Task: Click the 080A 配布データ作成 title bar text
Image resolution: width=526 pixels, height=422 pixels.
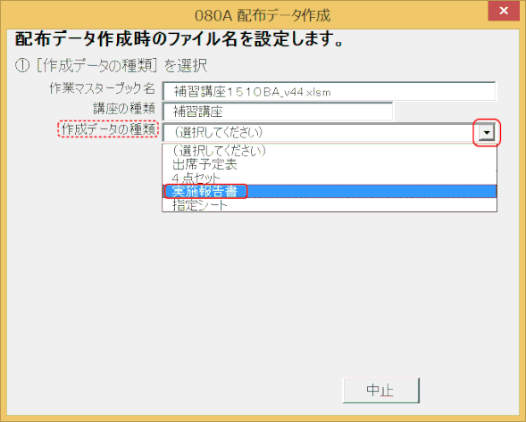Action: (263, 16)
